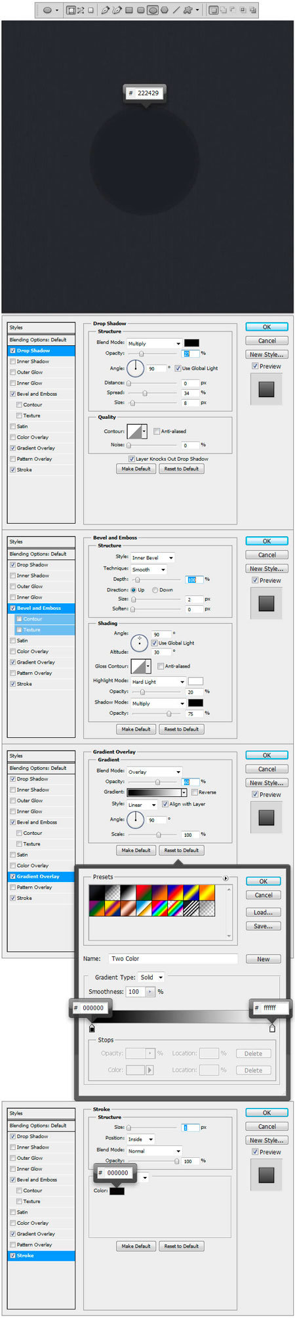
Task: Enable Anti-aliased in Drop Shadow Quality
Action: point(156,431)
